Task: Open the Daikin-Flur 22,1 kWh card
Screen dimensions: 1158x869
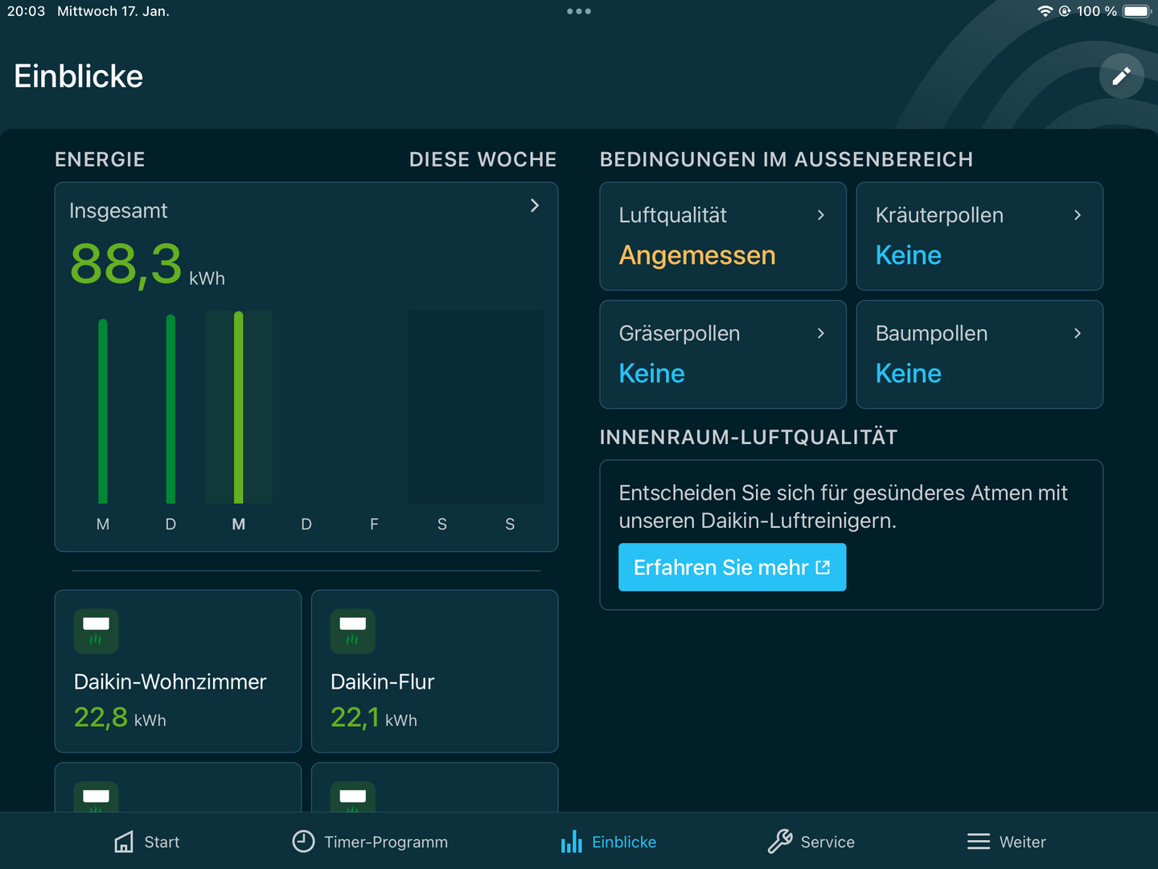Action: click(x=434, y=671)
